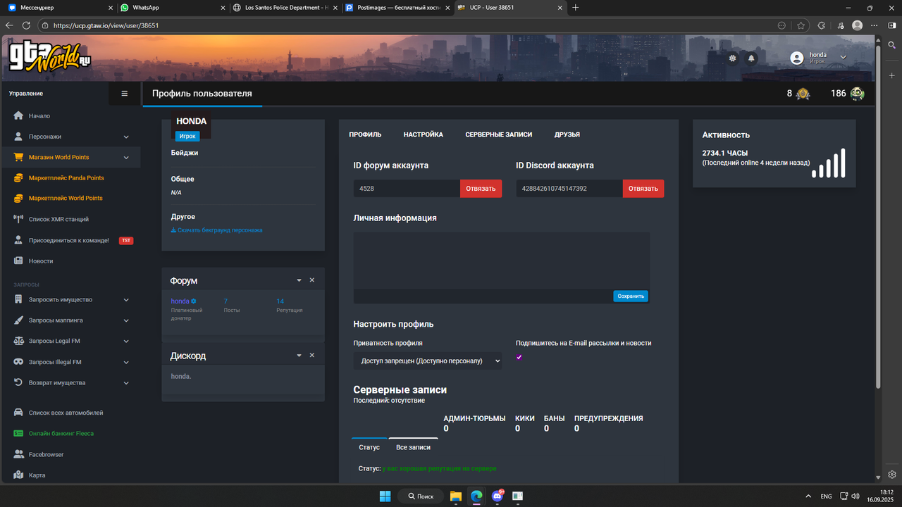
Task: Click the Panda Points icon beside 186
Action: tap(857, 94)
